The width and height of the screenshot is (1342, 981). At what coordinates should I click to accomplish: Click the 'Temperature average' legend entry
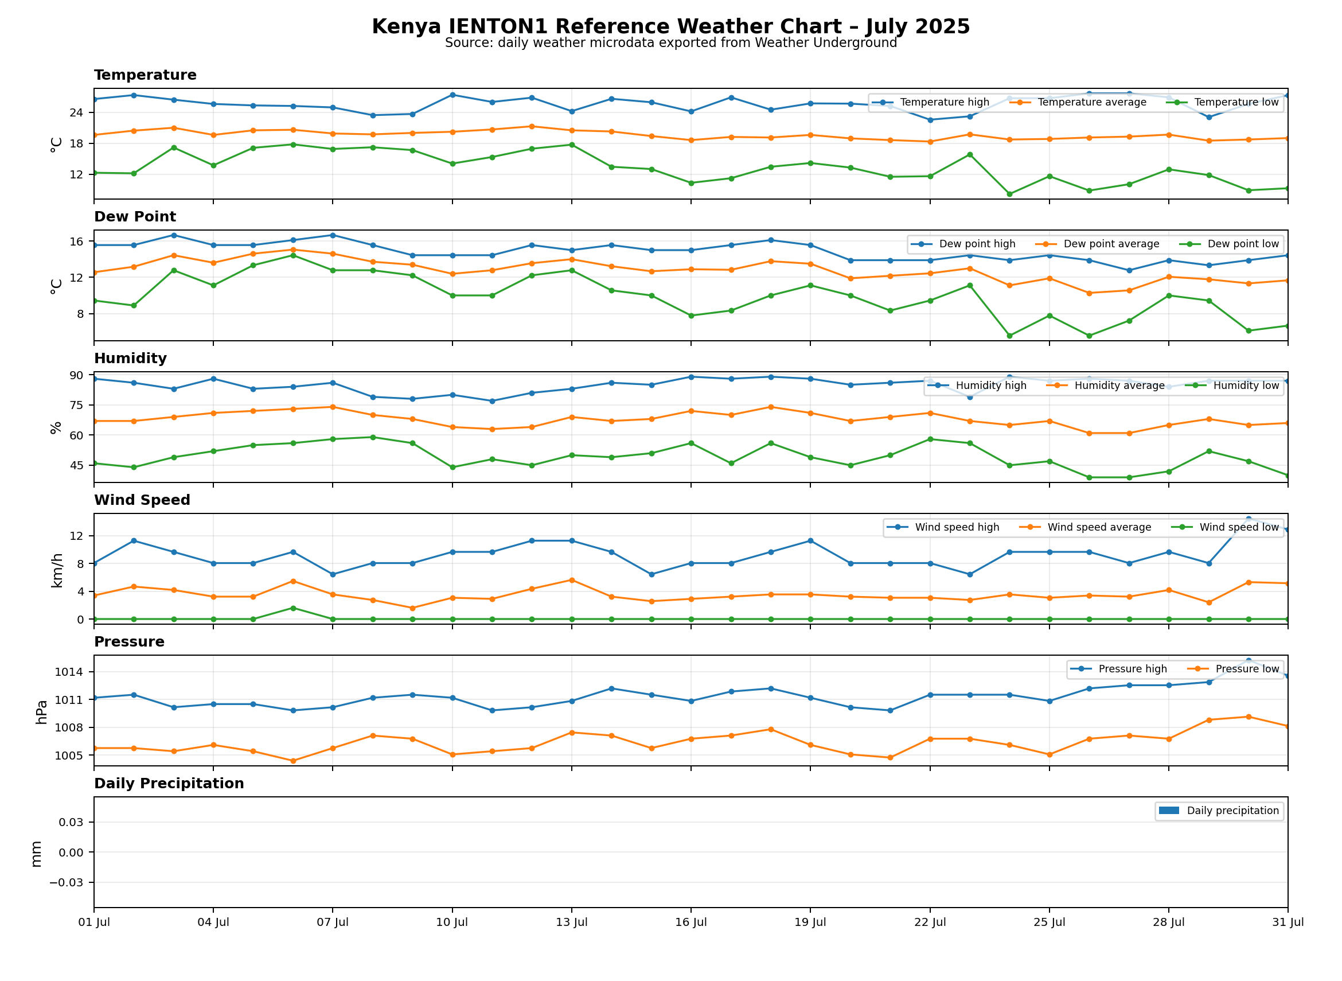(1077, 103)
